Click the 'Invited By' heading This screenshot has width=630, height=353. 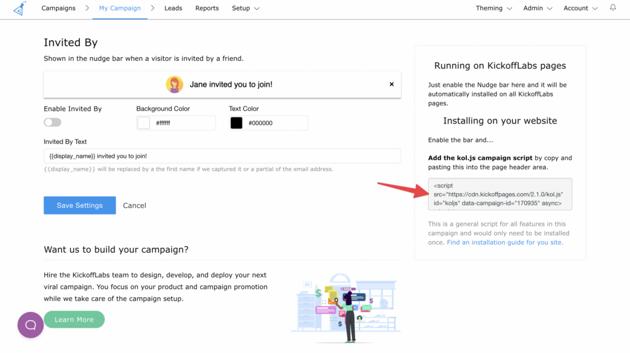pos(71,42)
